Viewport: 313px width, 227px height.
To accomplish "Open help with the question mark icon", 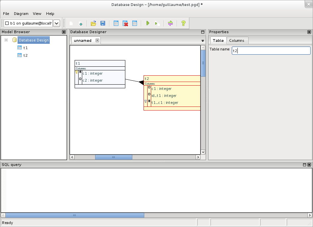I will tap(183, 23).
